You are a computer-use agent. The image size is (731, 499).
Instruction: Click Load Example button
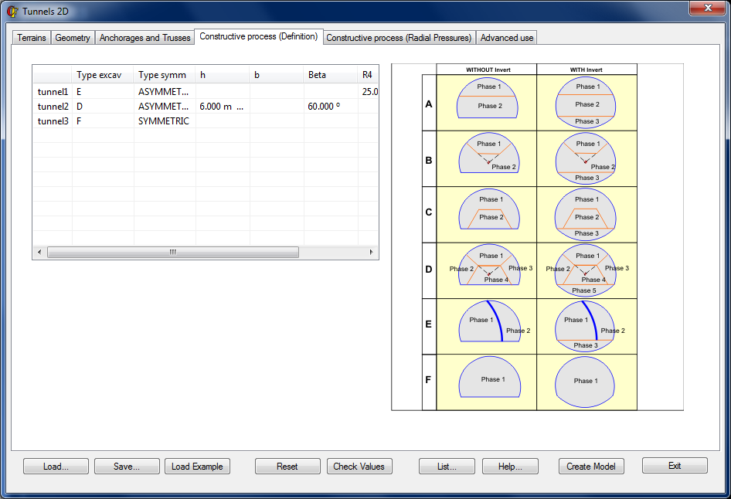[197, 467]
